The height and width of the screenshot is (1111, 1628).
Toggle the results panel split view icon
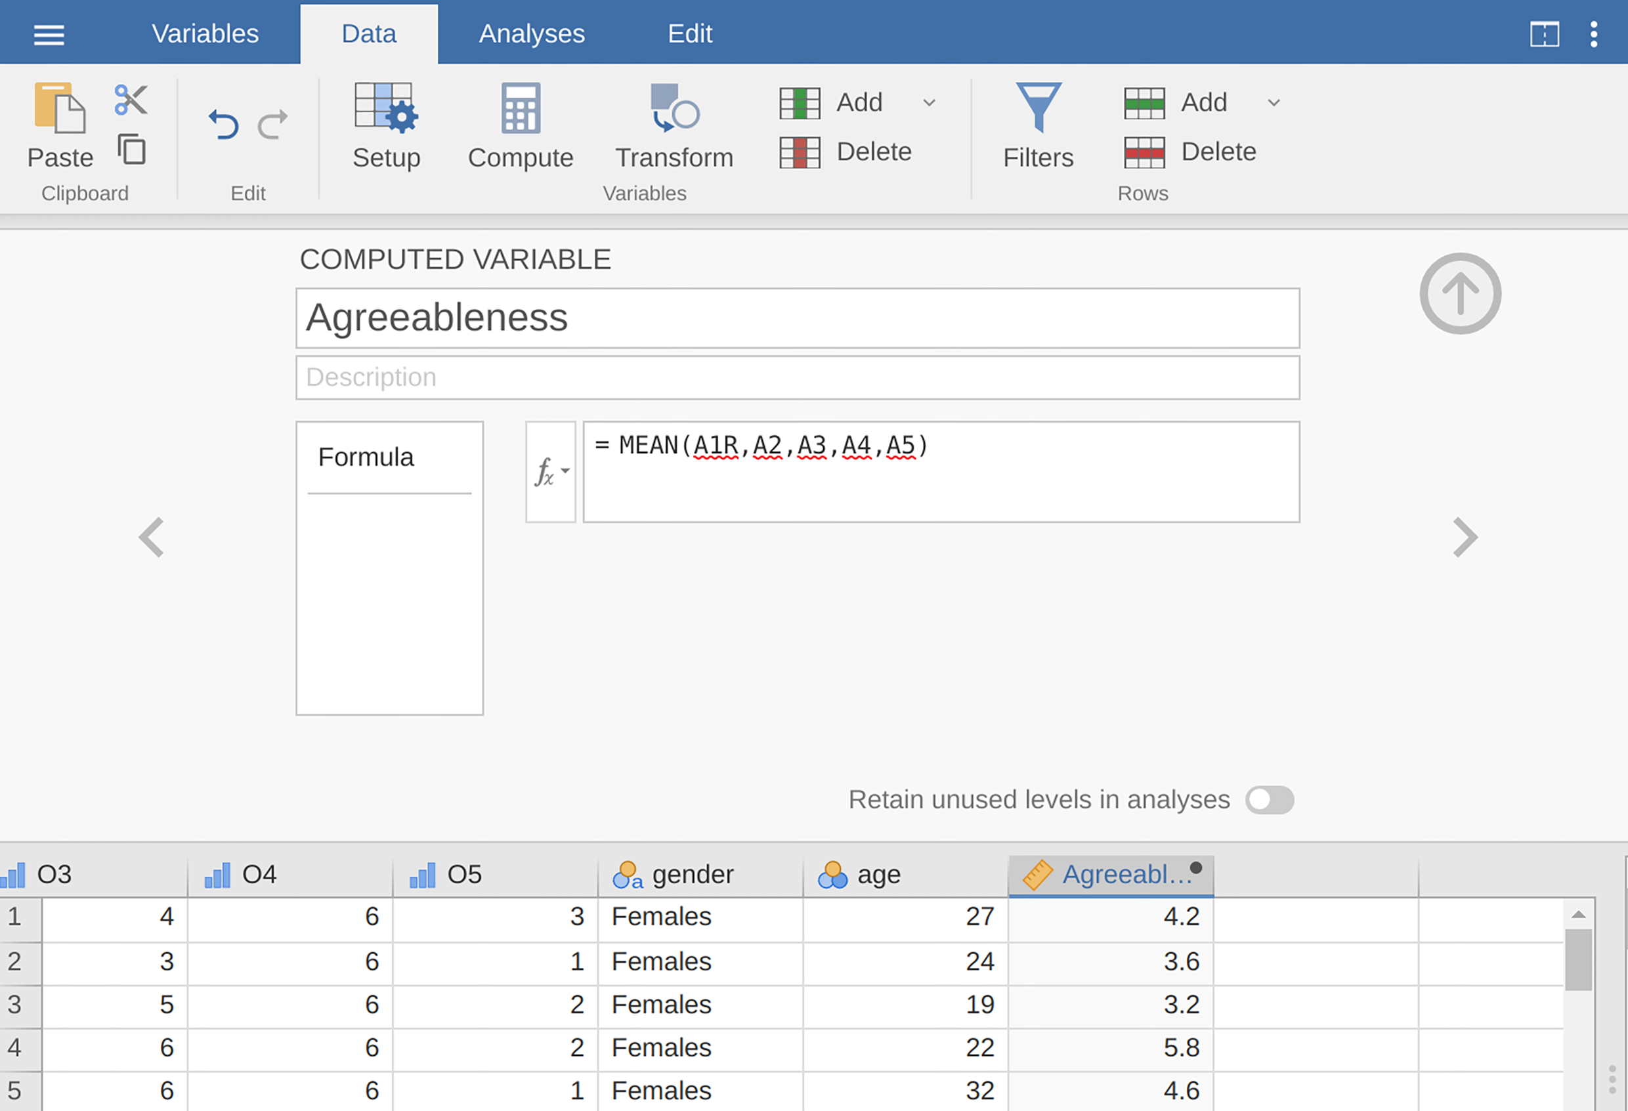pos(1545,33)
